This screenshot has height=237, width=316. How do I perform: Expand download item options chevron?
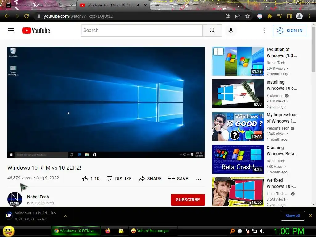[66, 216]
